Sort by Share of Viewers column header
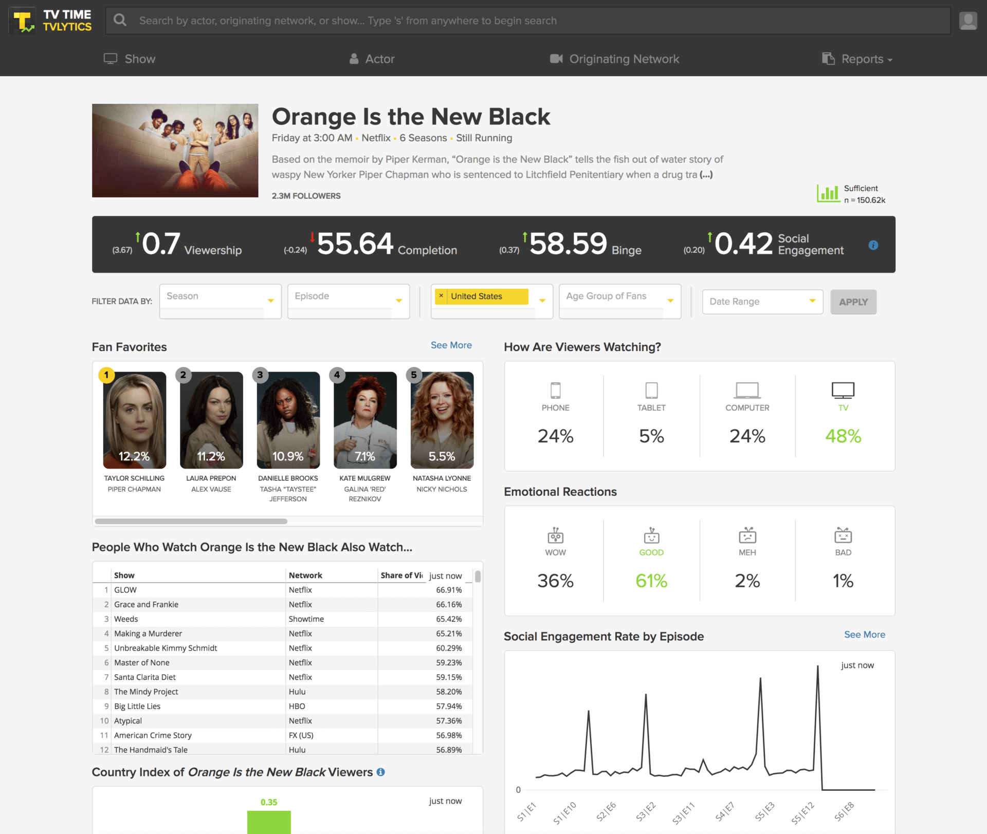Image resolution: width=987 pixels, height=834 pixels. tap(401, 575)
